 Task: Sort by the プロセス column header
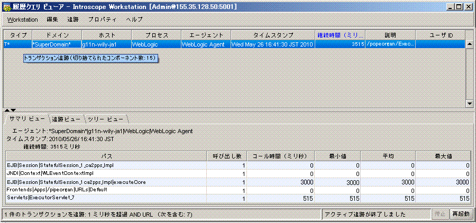157,35
